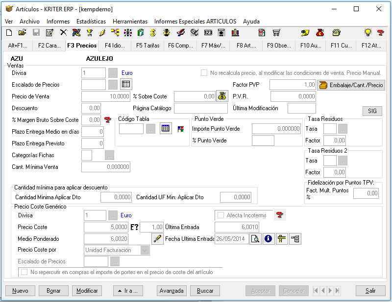
Task: Click the red help question mark in toolbar
Action: pos(381,33)
